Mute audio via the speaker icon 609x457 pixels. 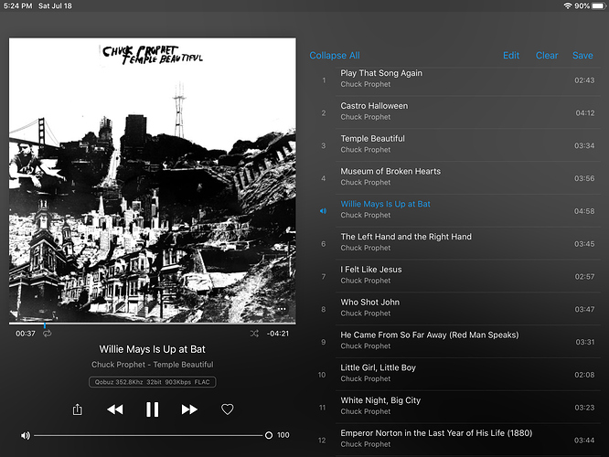(26, 435)
